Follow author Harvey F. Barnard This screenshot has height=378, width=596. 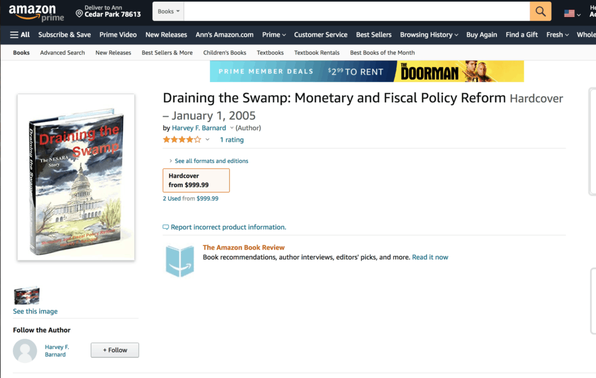pos(115,350)
